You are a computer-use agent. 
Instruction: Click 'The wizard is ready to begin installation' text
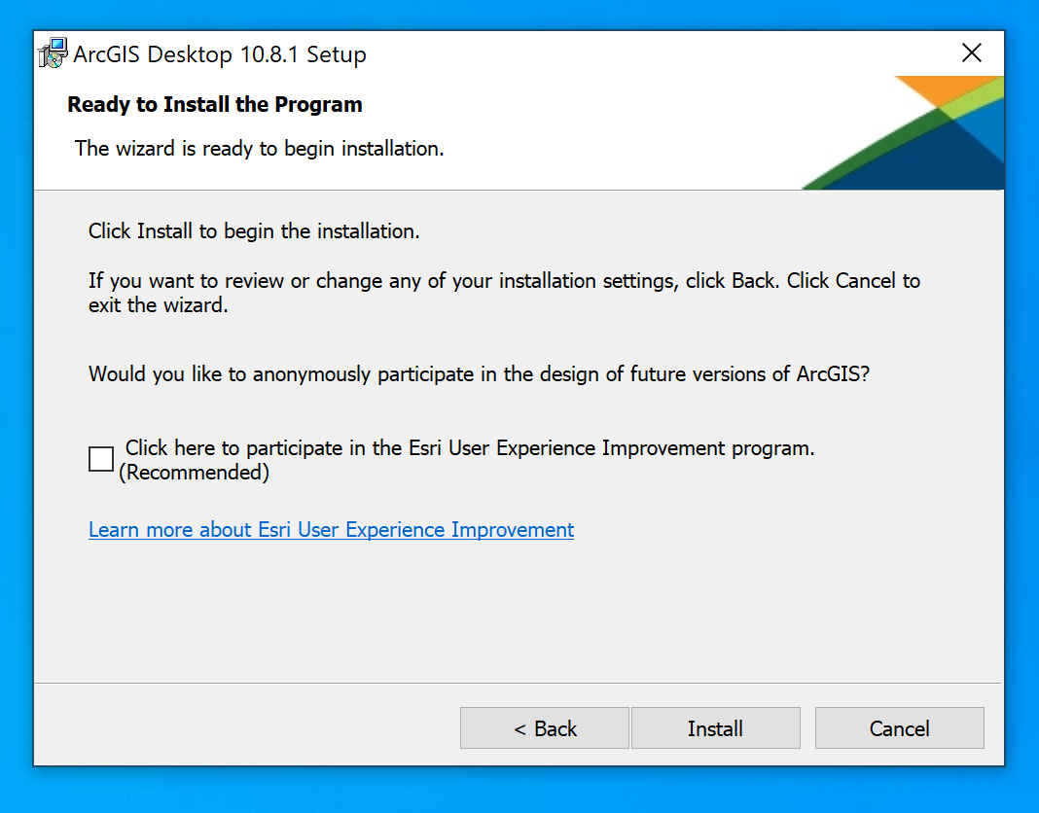click(260, 149)
